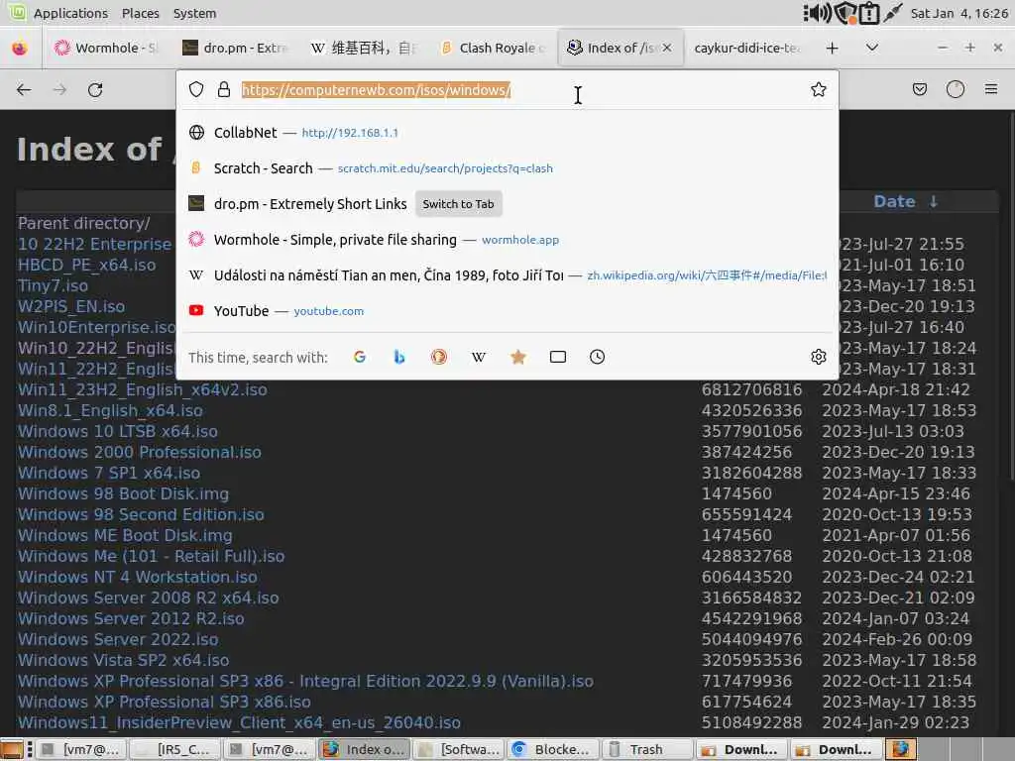Image resolution: width=1015 pixels, height=761 pixels.
Task: Open Tiny7.iso link
Action: click(54, 285)
